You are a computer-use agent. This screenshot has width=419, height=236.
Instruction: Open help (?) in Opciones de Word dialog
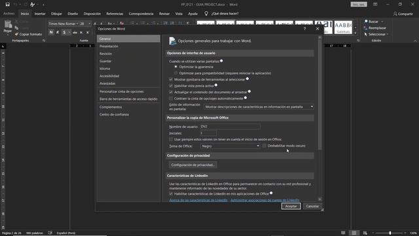[x=304, y=29]
